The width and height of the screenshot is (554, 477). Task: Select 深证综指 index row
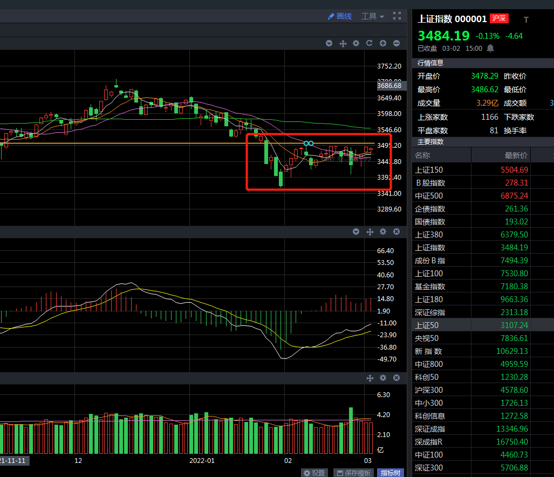[483, 312]
